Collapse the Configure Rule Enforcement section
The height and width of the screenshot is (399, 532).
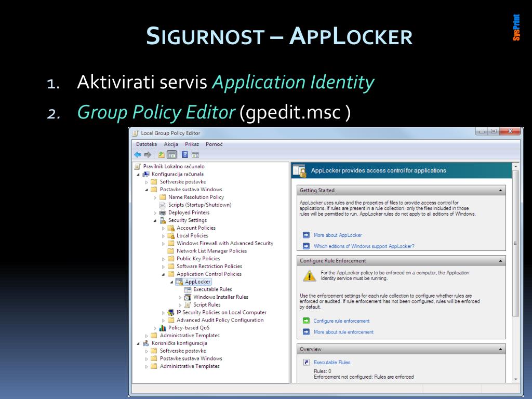tap(500, 261)
